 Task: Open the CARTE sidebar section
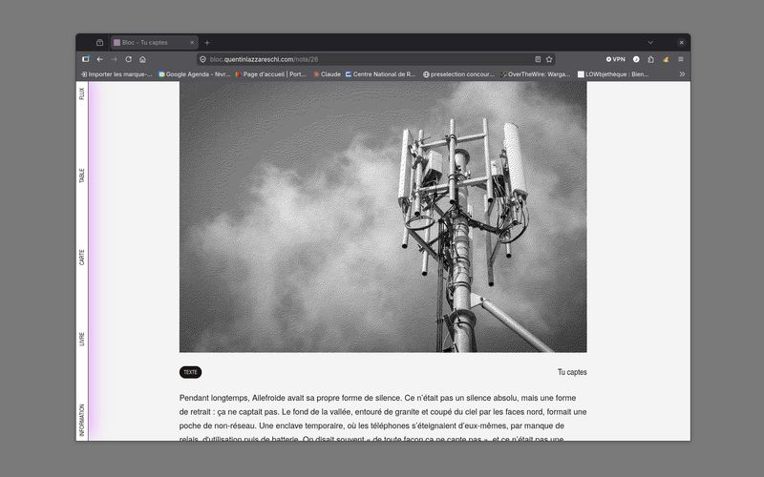pyautogui.click(x=82, y=257)
